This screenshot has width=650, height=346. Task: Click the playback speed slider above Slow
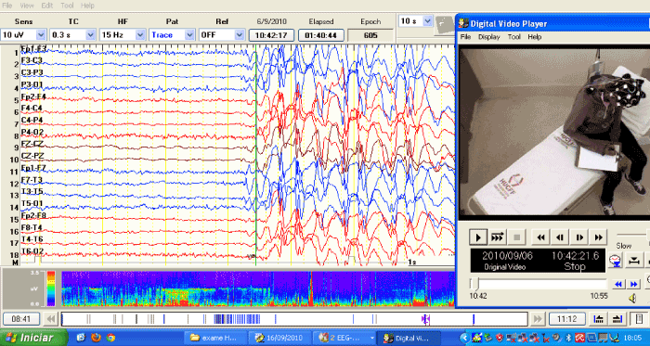point(633,235)
